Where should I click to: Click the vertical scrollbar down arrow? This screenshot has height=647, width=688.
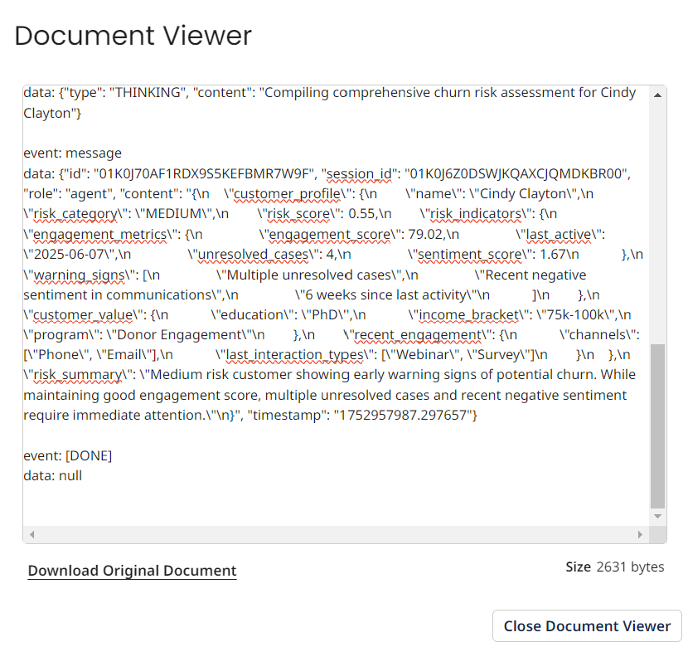click(x=658, y=517)
